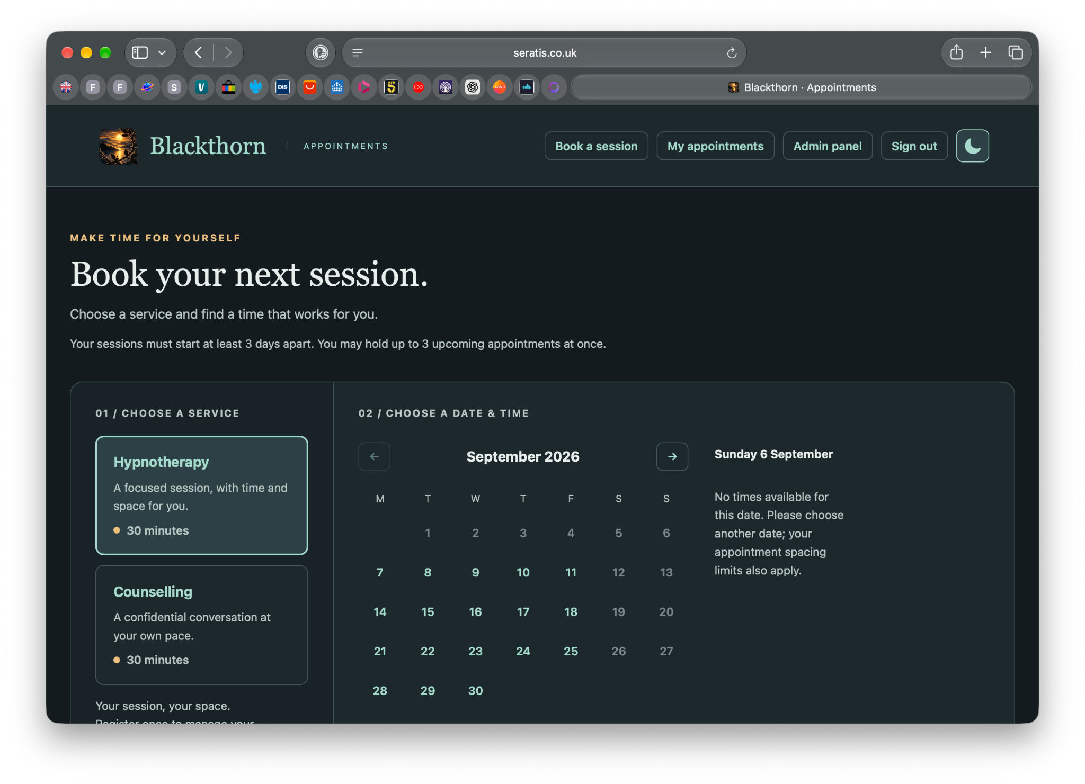Screen dimensions: 1085x784
Task: Select 30 September on the calendar
Action: 475,691
